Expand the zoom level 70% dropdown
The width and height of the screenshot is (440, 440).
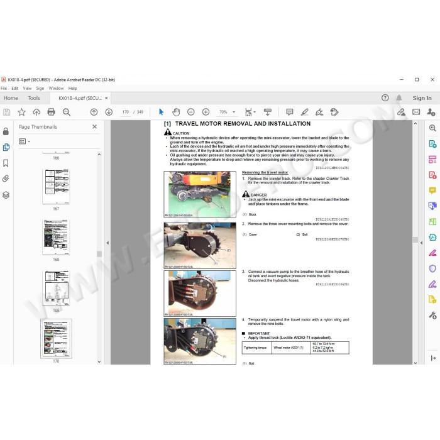[x=234, y=113]
